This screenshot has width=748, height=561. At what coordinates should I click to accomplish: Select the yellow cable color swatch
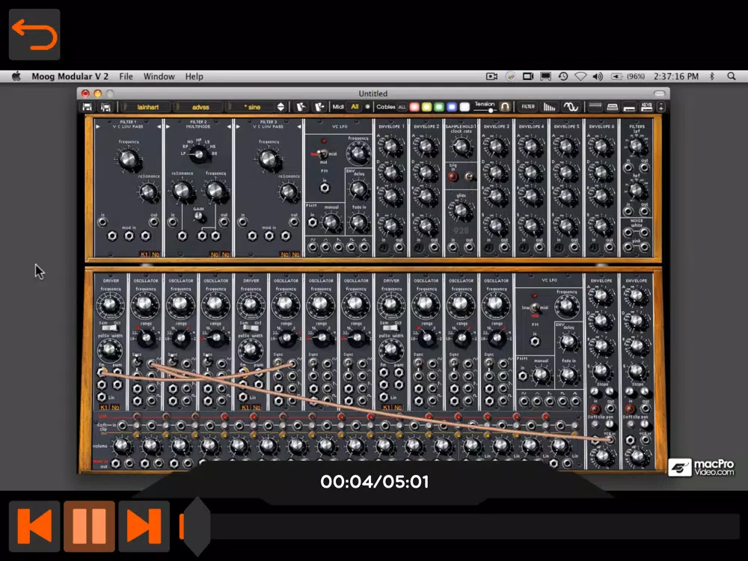click(x=427, y=107)
